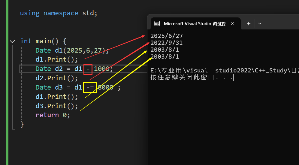
Task: Open a new terminal tab with plus button
Action: (248, 23)
